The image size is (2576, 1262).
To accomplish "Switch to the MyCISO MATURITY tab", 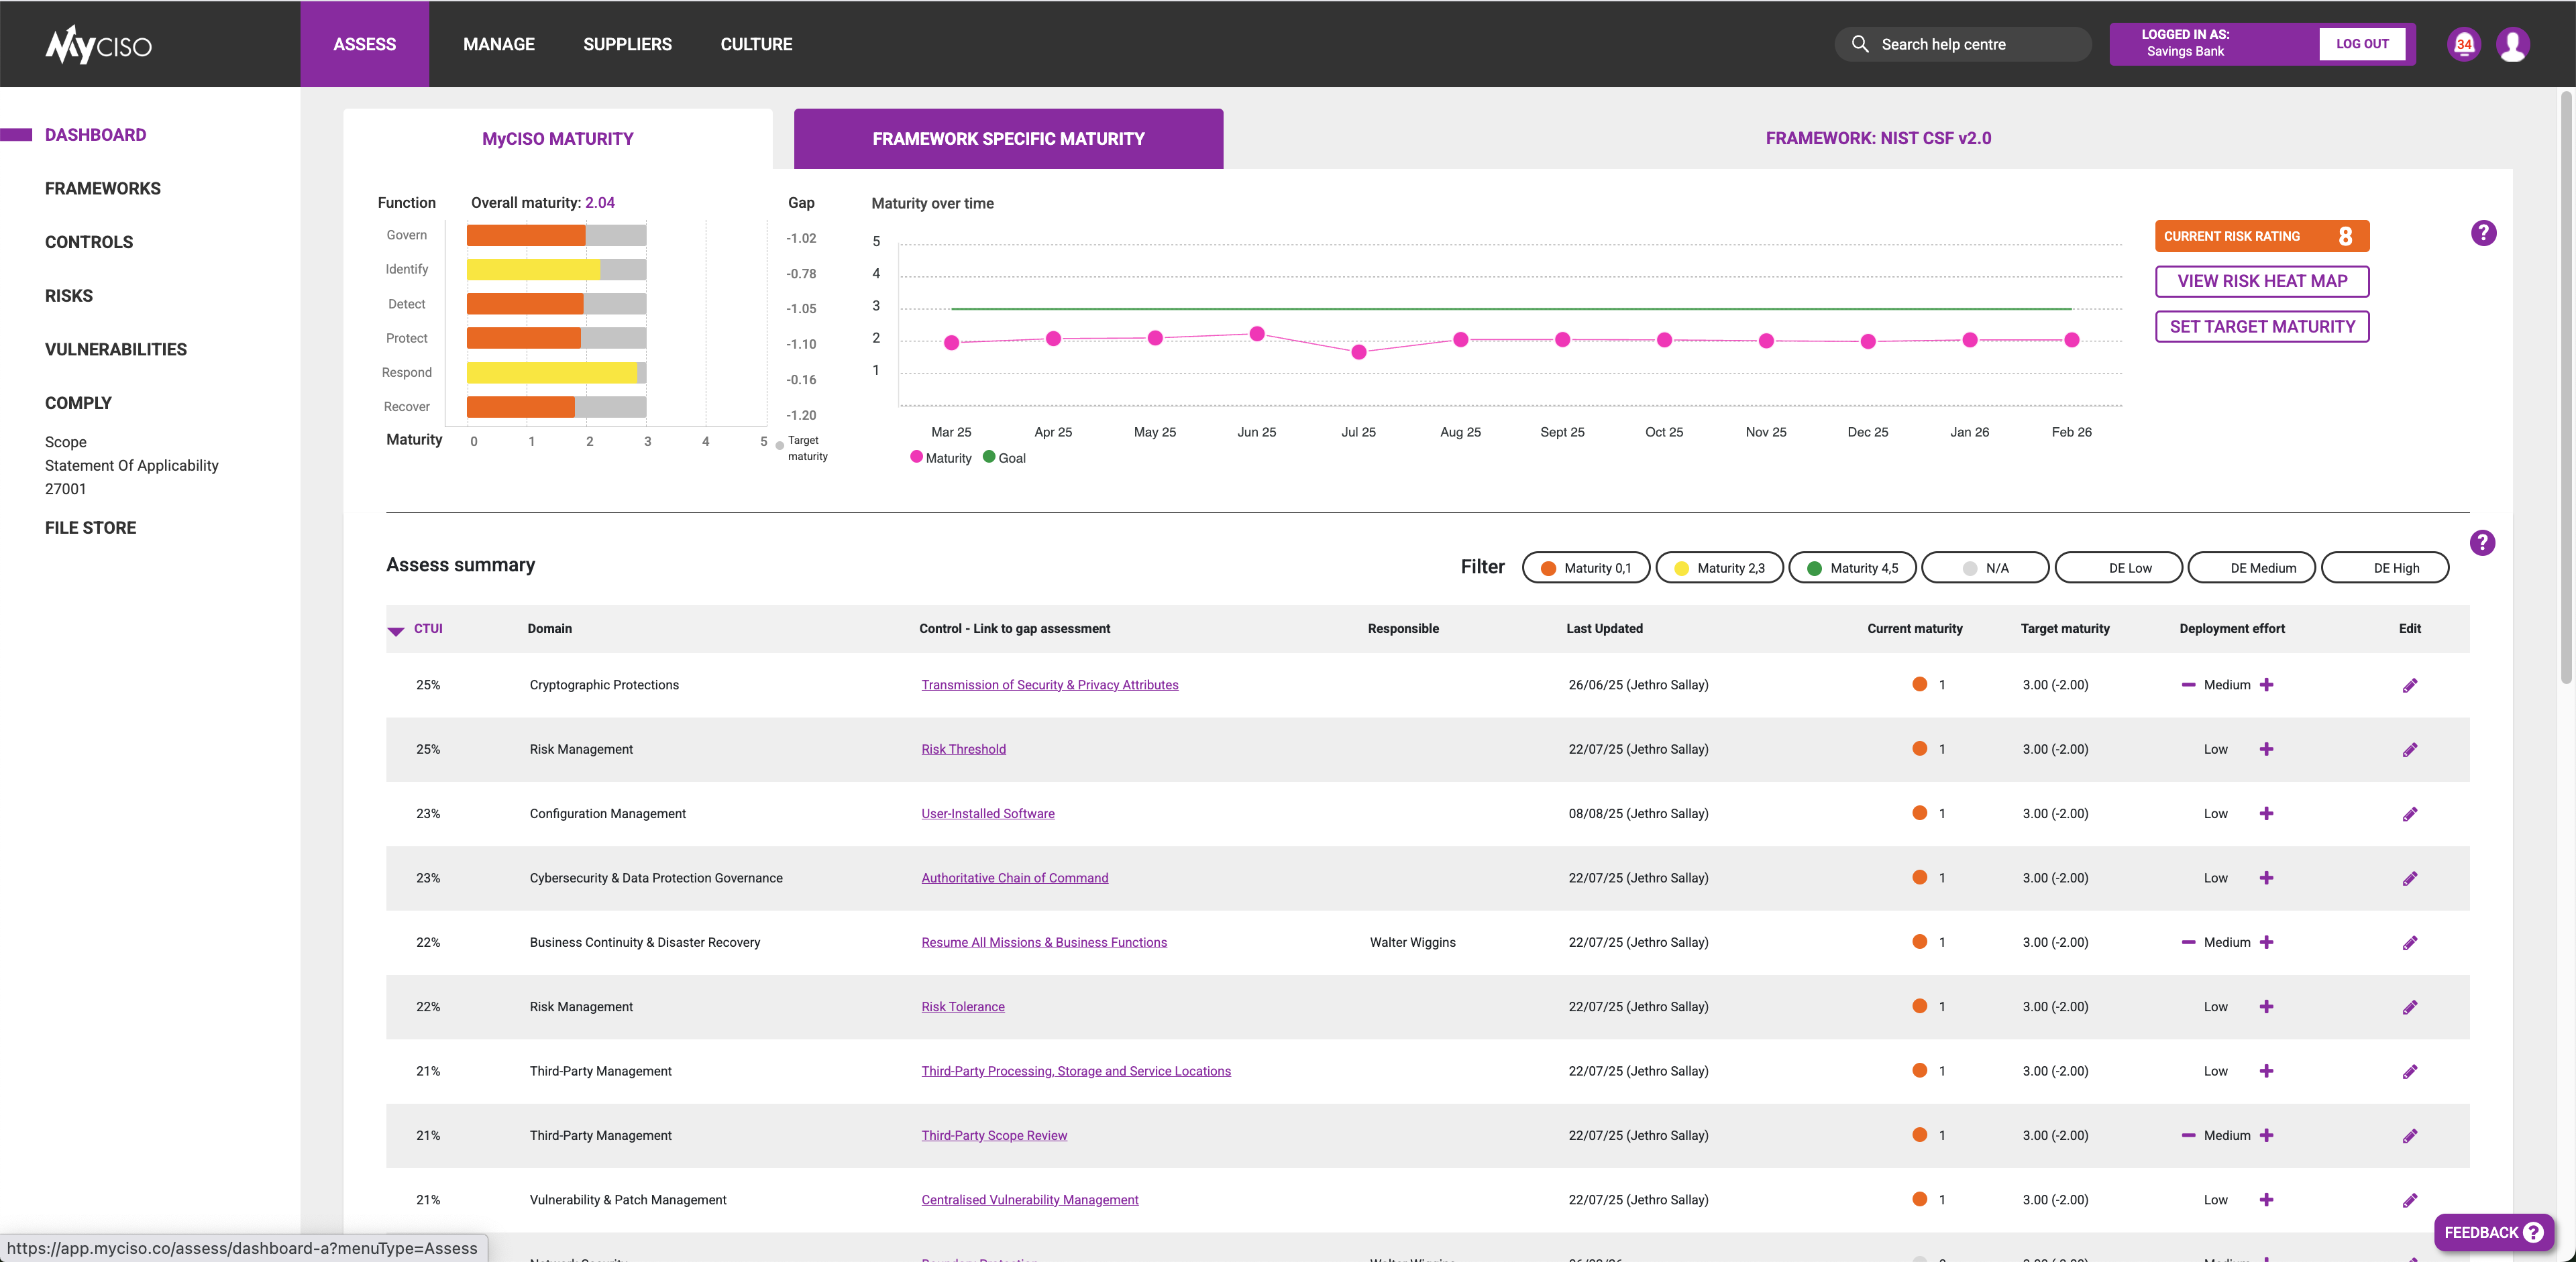I will 558,139.
